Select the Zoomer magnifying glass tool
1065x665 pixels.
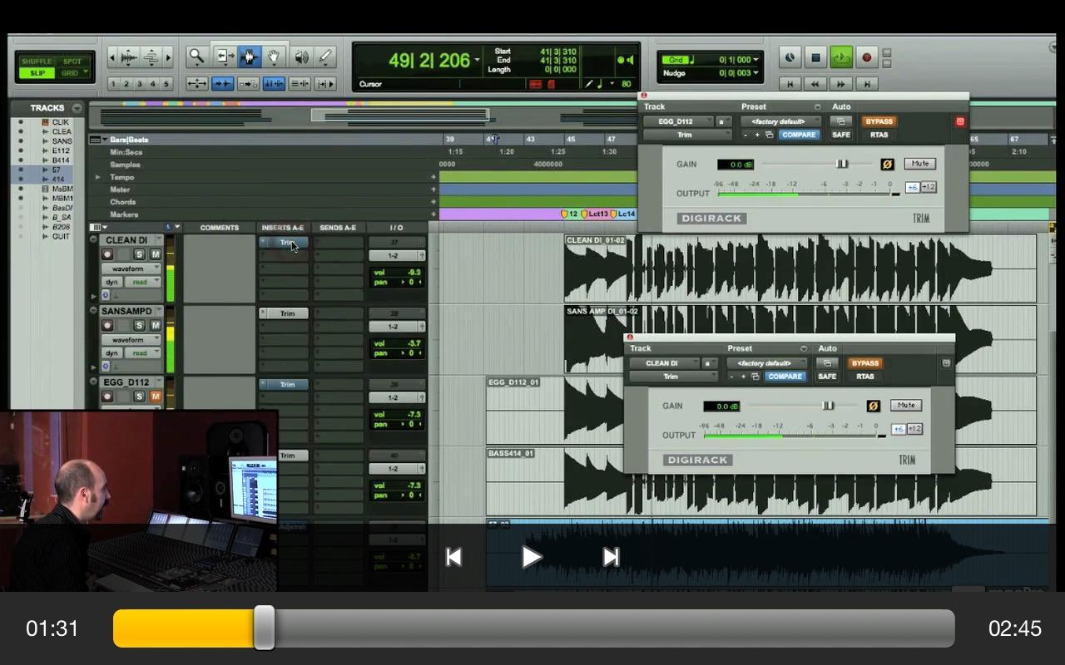196,57
